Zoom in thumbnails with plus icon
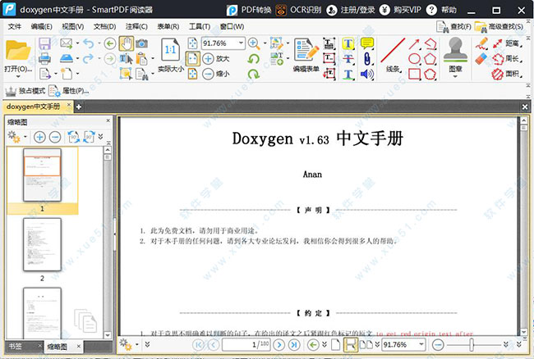 40,137
